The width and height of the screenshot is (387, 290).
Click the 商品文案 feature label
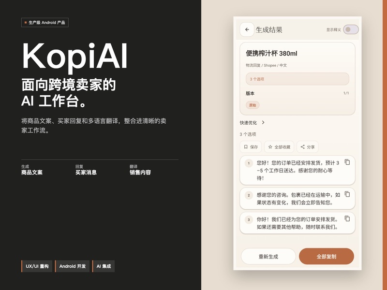click(x=32, y=173)
